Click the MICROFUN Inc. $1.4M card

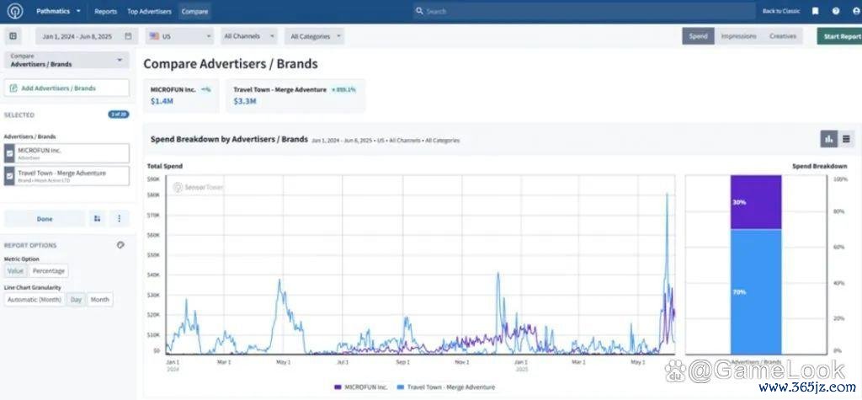tap(181, 96)
